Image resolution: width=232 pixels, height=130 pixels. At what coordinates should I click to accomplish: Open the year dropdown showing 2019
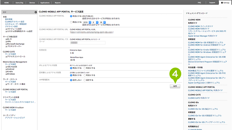pos(87,22)
